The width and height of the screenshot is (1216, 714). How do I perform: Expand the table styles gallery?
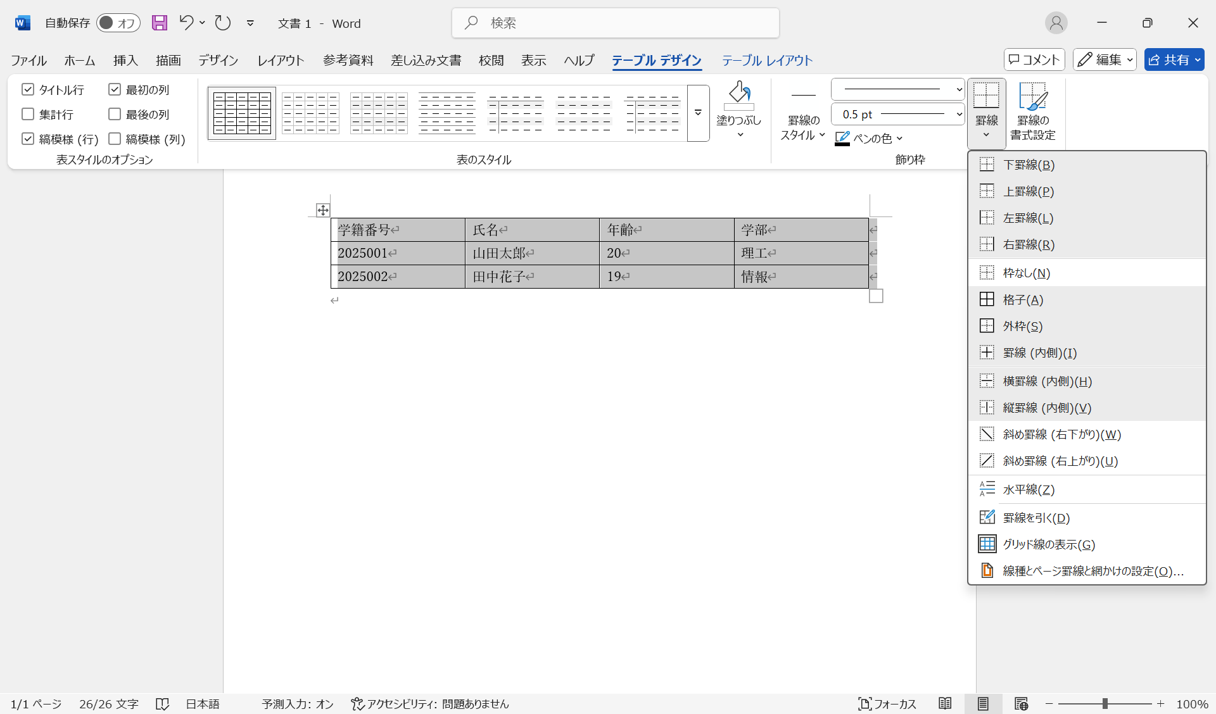click(697, 113)
